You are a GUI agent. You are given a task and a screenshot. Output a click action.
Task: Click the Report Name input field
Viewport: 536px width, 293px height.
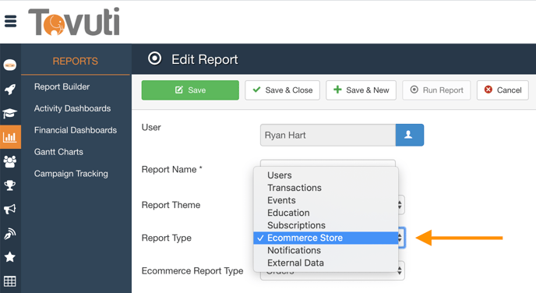(x=328, y=163)
